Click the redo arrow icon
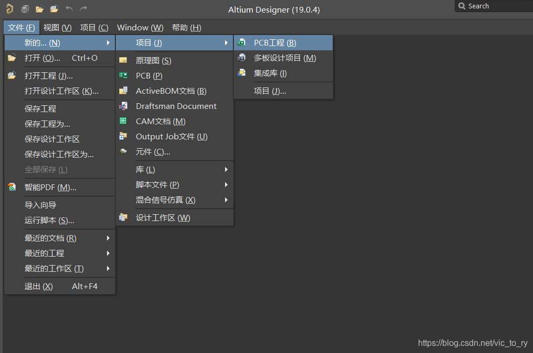This screenshot has width=533, height=353. point(83,8)
